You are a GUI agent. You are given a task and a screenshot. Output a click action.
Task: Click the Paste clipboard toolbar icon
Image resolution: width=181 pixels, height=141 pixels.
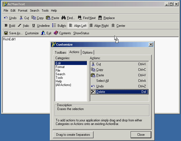click(x=48, y=18)
